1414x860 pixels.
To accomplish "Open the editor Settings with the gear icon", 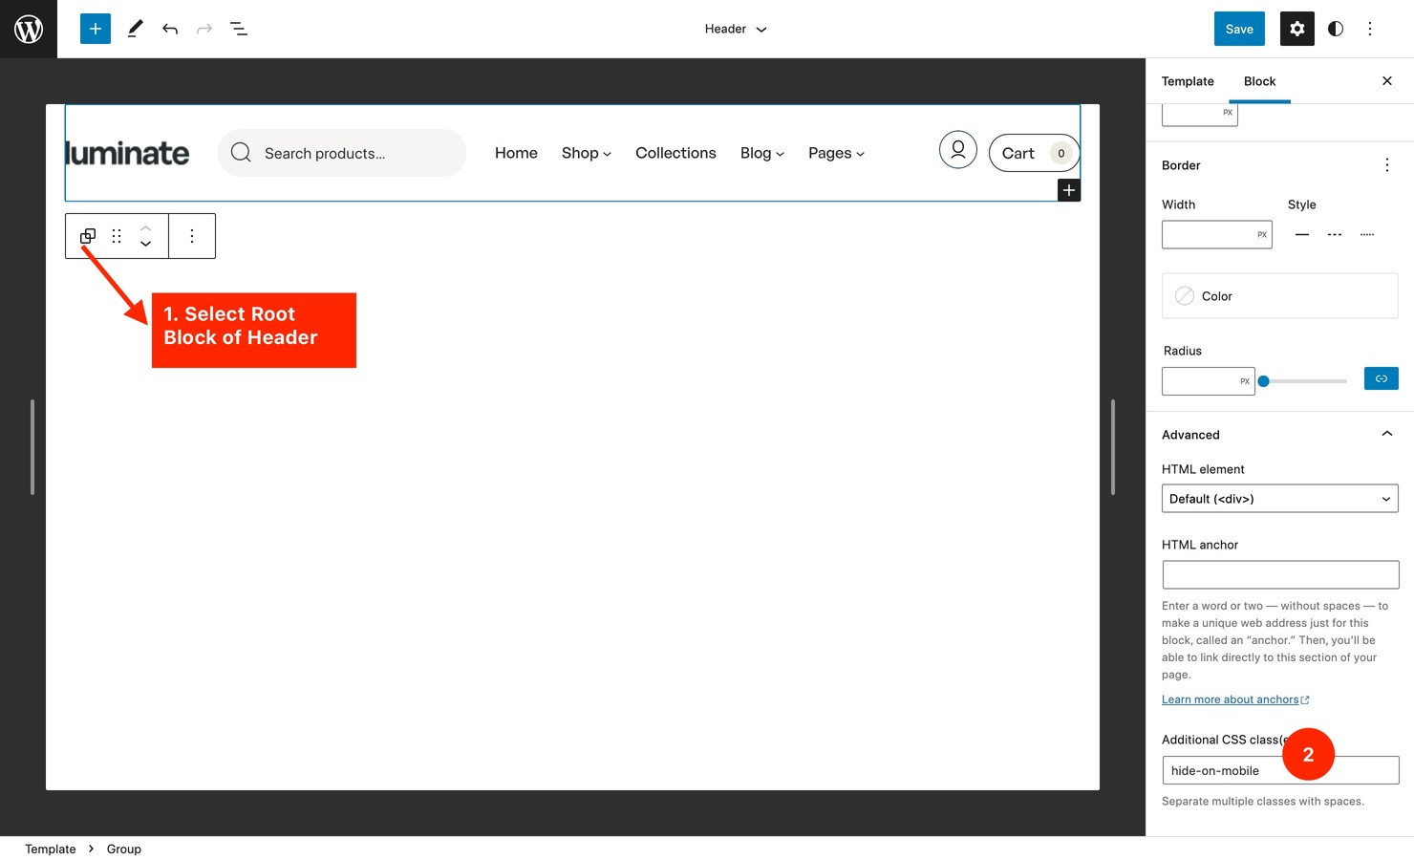I will click(x=1296, y=29).
